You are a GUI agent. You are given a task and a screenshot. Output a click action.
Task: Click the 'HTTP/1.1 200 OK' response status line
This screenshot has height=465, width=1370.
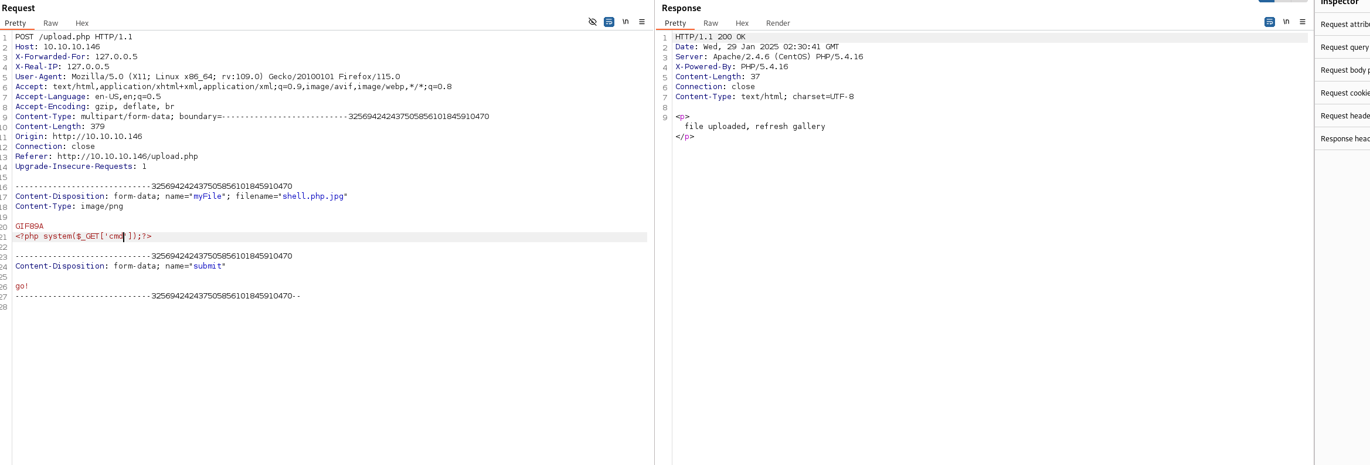point(711,37)
